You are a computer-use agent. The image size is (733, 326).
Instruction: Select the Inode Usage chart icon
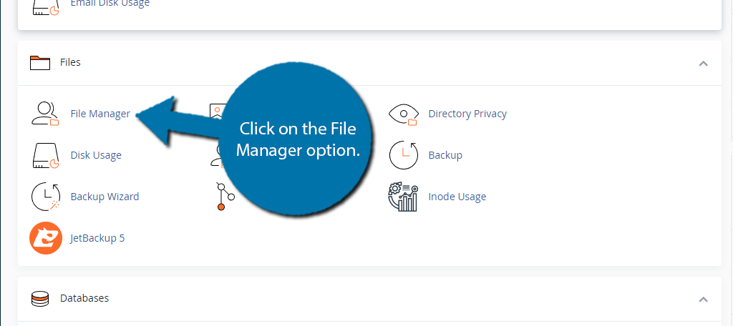[x=403, y=197]
